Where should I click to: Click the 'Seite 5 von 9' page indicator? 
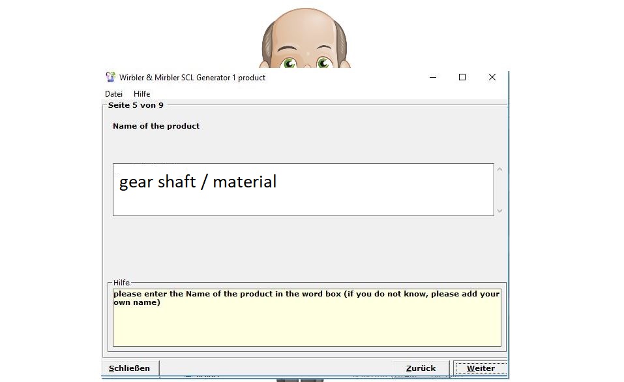(x=136, y=105)
